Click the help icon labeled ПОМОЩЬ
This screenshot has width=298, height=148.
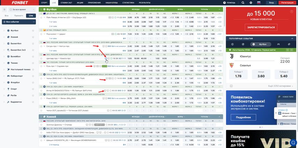click(x=224, y=3)
